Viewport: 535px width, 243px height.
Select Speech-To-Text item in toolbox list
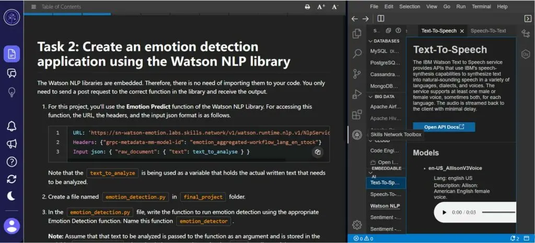pyautogui.click(x=386, y=195)
